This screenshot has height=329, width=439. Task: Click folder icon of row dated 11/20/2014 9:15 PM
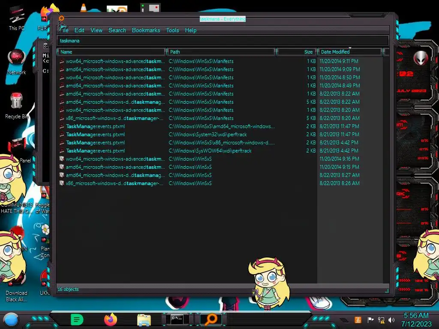pos(62,167)
